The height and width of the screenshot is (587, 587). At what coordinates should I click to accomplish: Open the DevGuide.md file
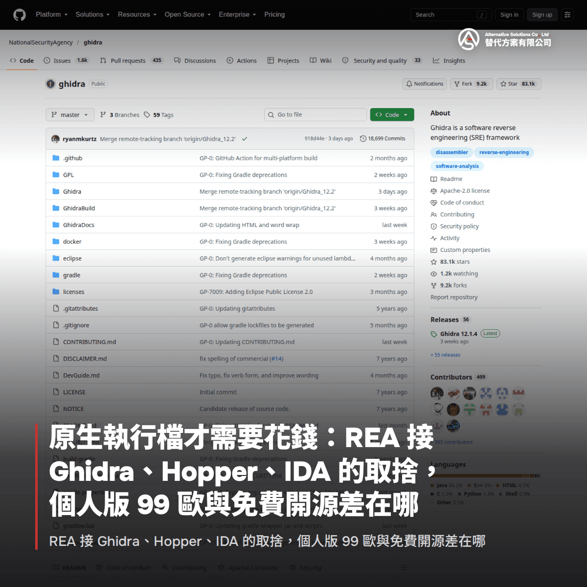click(81, 375)
